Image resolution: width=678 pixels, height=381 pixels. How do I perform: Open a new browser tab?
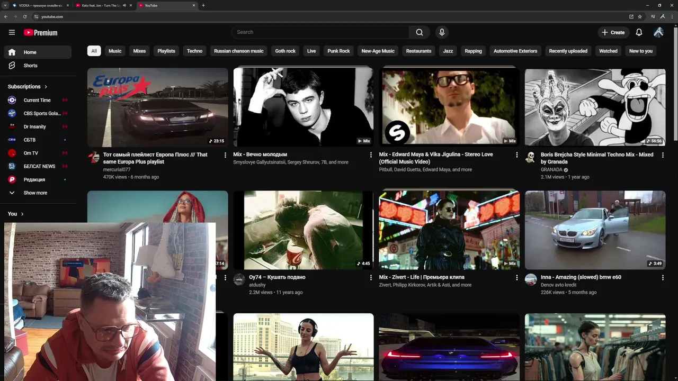pos(203,5)
